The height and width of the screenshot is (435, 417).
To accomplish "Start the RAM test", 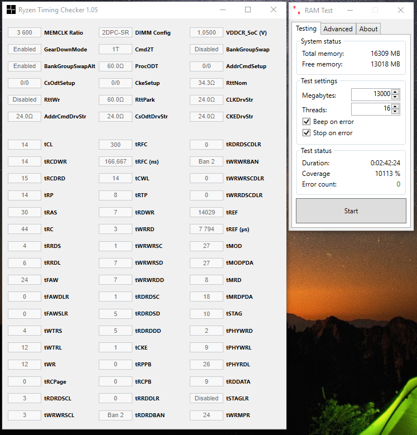I will tap(351, 211).
